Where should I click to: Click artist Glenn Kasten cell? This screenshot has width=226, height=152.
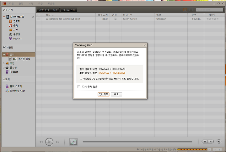[x=130, y=19]
